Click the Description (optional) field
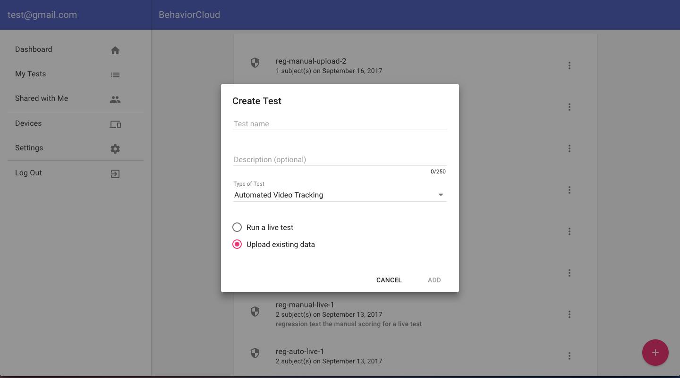680x378 pixels. [340, 160]
